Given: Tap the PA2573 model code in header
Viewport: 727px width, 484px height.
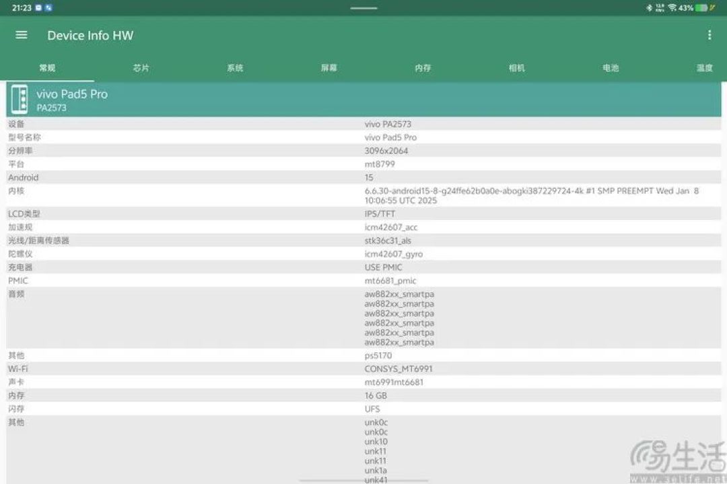Looking at the screenshot, I should [51, 108].
